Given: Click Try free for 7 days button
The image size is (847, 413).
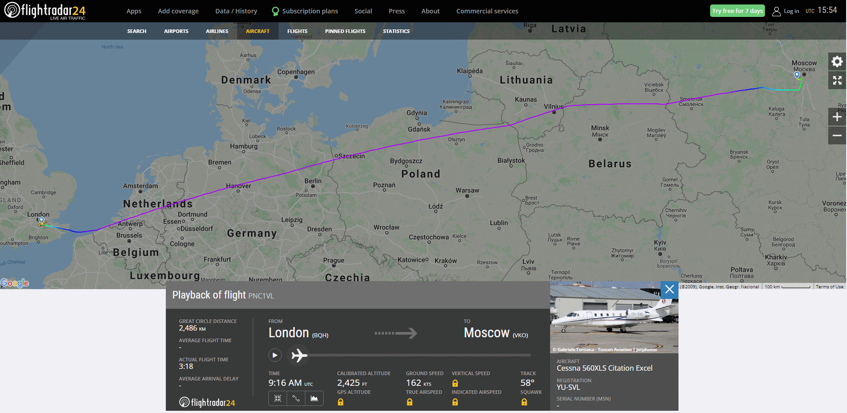Looking at the screenshot, I should point(737,11).
